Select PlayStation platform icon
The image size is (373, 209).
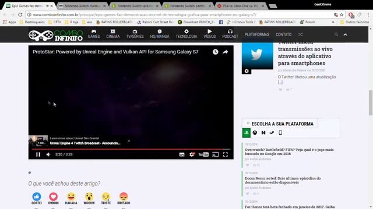tap(247, 133)
